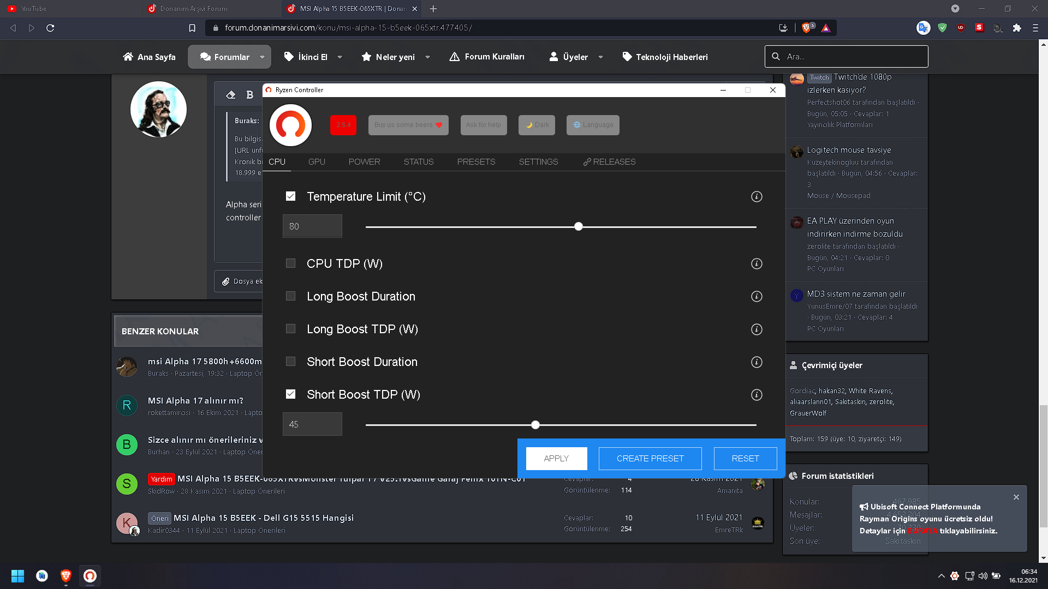The height and width of the screenshot is (589, 1048).
Task: Expand the Üyeler dropdown arrow
Action: (600, 57)
